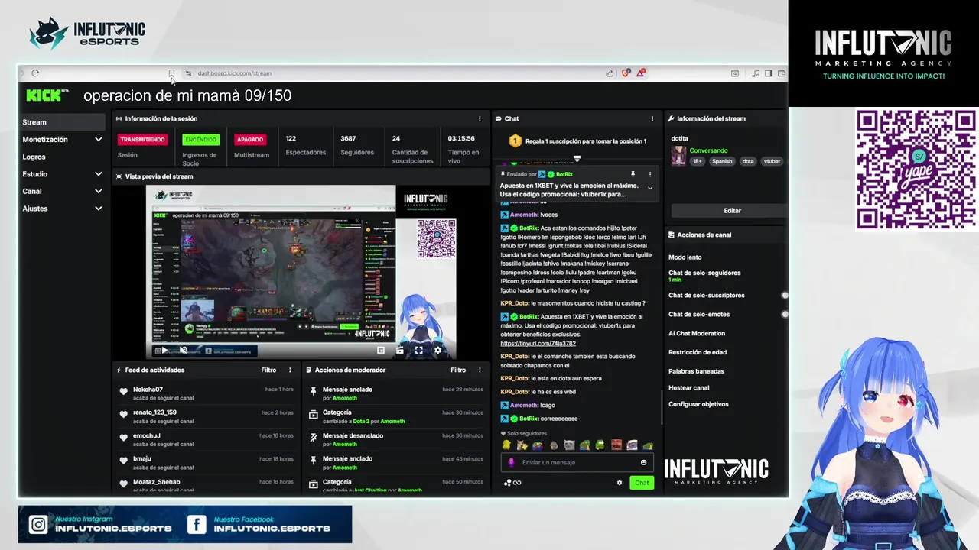
Task: Click the renato_123_159 activity row
Action: (x=206, y=416)
